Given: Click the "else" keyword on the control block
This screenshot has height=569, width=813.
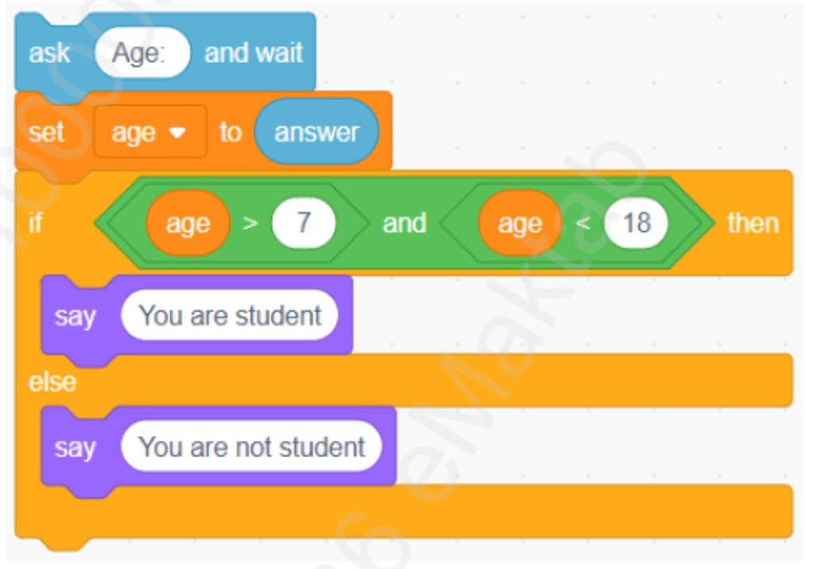Looking at the screenshot, I should coord(52,382).
